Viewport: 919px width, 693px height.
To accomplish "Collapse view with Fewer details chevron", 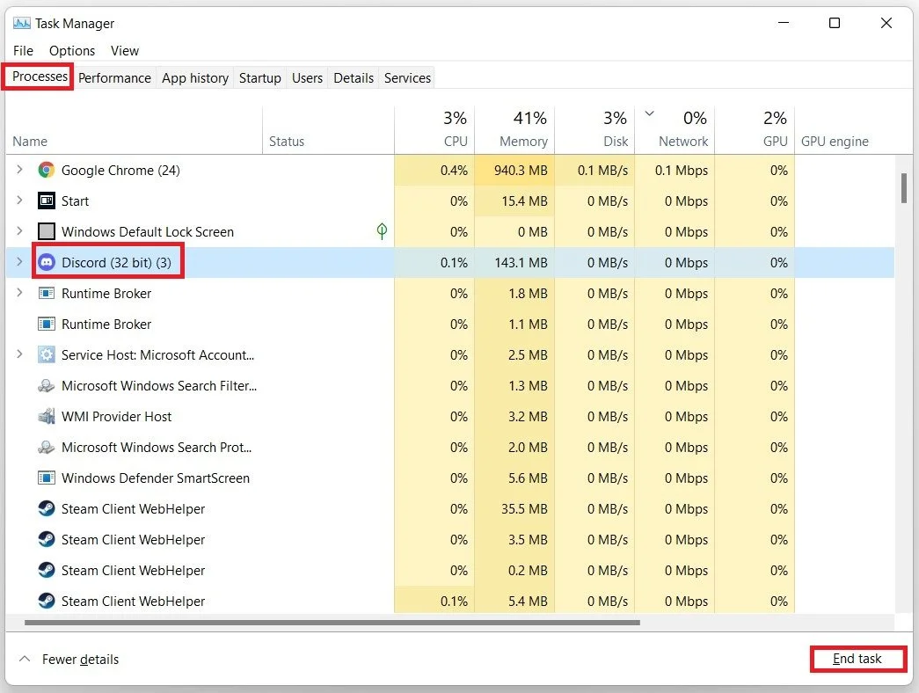I will (x=25, y=659).
